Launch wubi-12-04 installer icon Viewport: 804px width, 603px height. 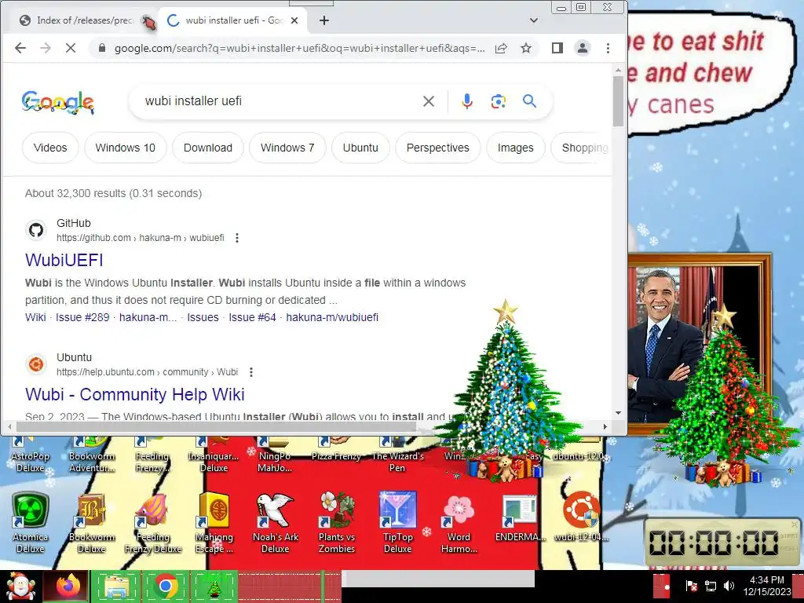click(582, 517)
